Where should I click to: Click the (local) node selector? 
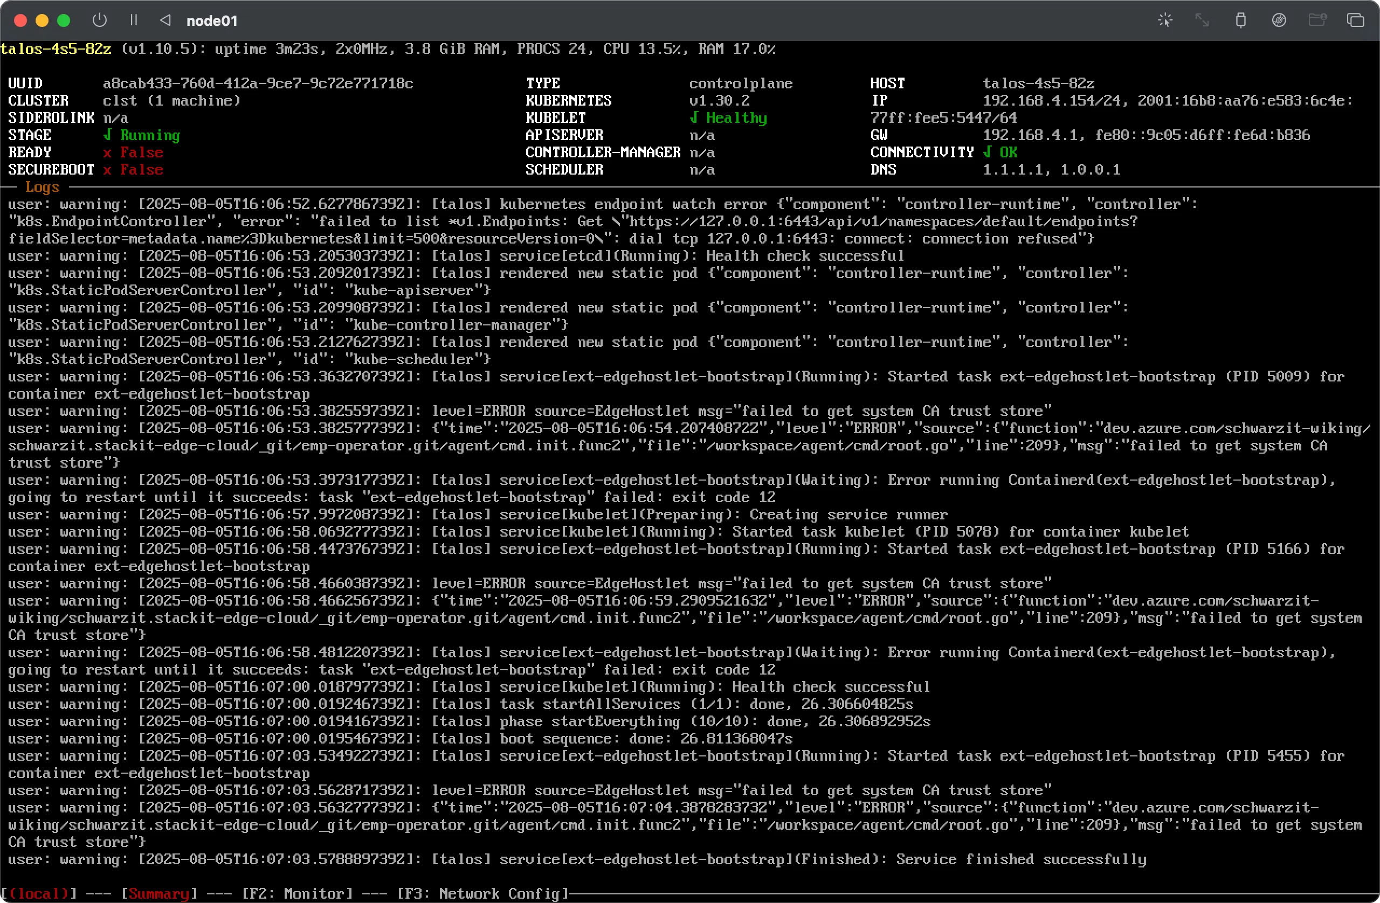point(39,893)
